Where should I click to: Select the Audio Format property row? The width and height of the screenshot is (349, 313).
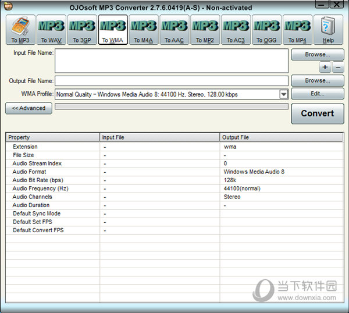pyautogui.click(x=174, y=172)
